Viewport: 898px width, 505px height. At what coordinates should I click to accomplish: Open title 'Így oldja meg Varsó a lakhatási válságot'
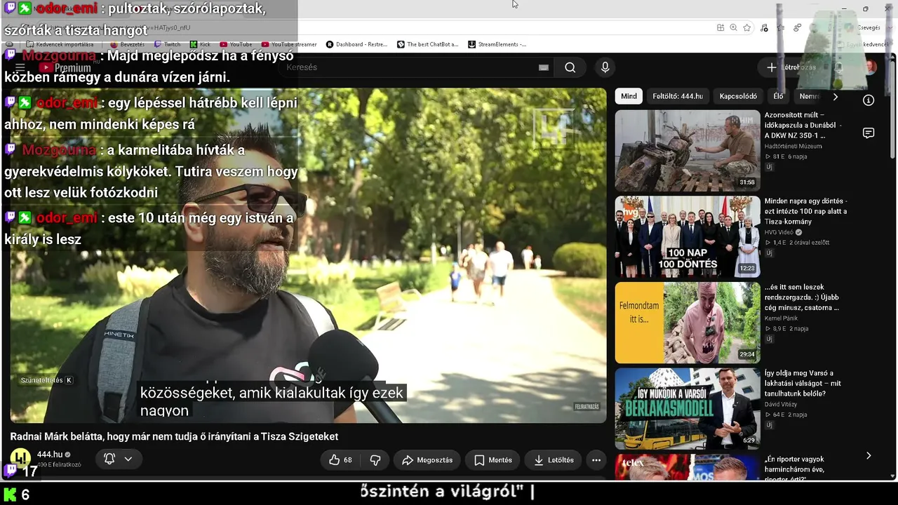[803, 384]
